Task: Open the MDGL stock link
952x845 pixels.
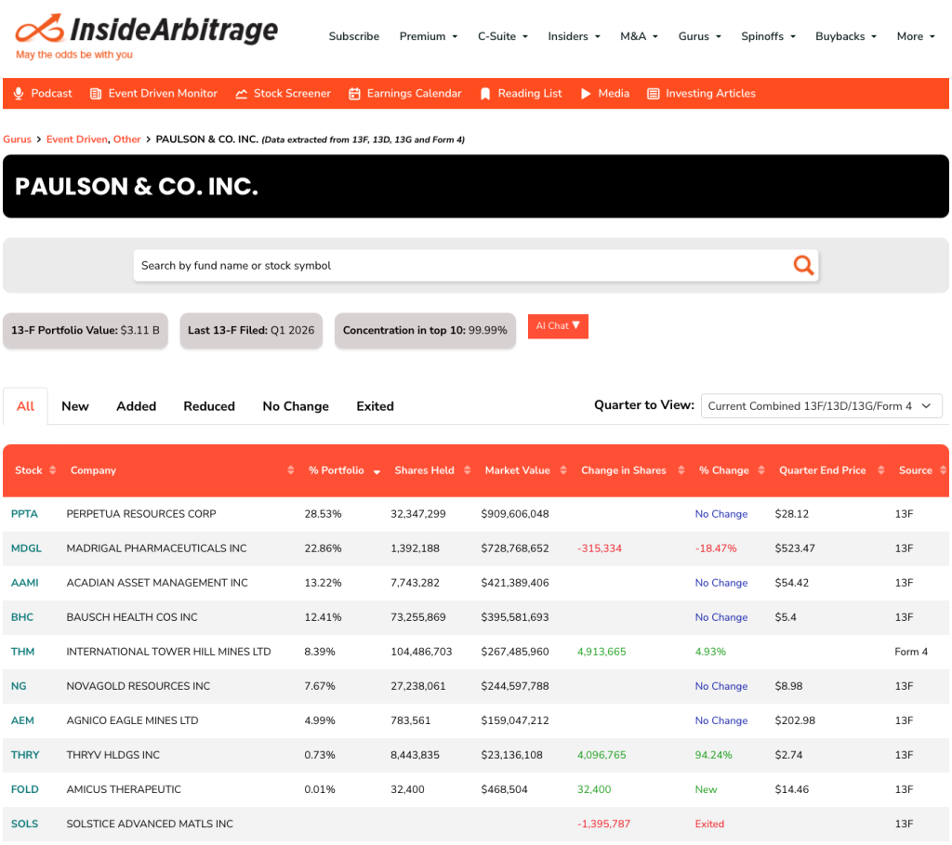Action: coord(26,548)
